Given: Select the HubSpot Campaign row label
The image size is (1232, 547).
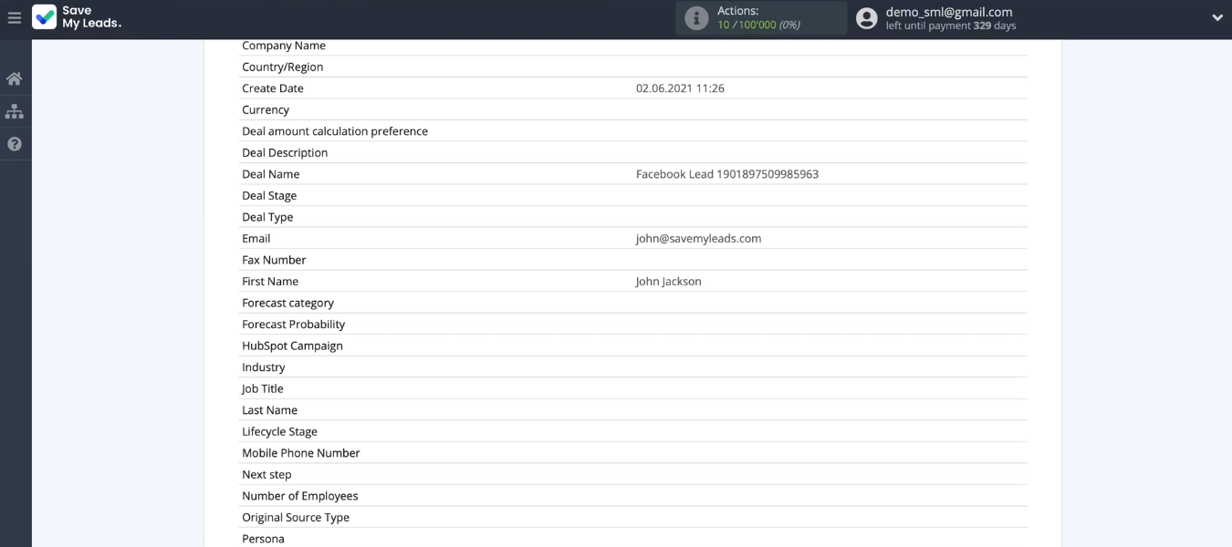Looking at the screenshot, I should click(x=293, y=346).
